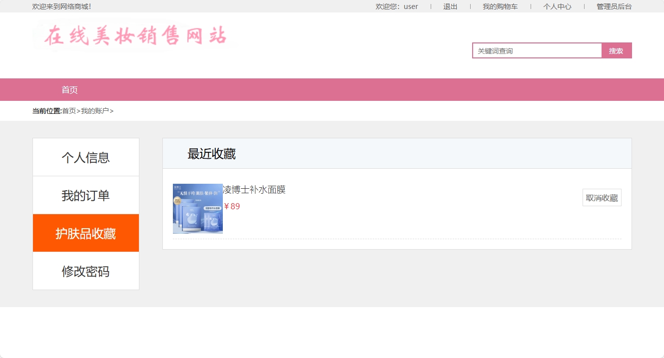664x358 pixels.
Task: Click the 退出 logout link
Action: [x=450, y=6]
